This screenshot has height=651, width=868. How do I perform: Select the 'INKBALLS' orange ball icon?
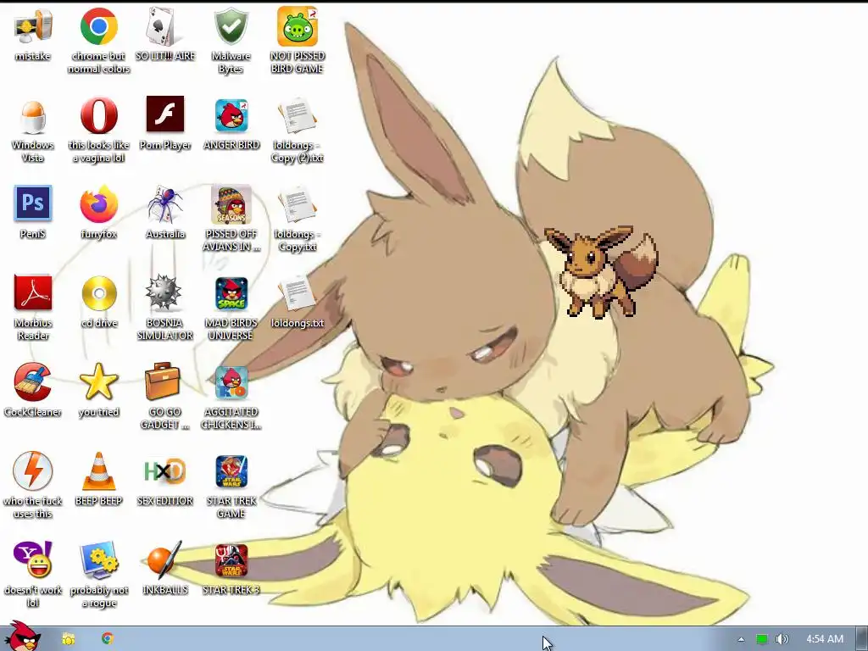164,559
